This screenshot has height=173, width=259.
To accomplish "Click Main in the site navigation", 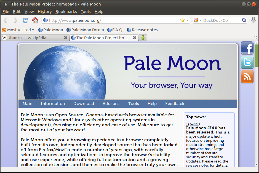I will [x=27, y=104].
